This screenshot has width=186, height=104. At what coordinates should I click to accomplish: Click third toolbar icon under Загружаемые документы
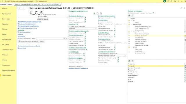click(101, 13)
